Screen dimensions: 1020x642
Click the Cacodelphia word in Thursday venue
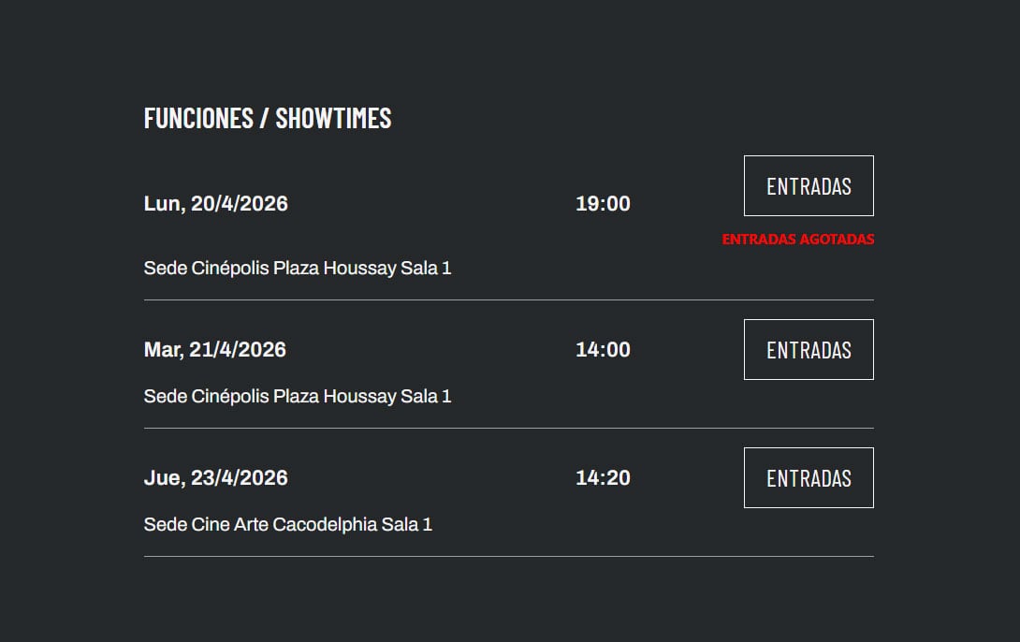tap(325, 525)
